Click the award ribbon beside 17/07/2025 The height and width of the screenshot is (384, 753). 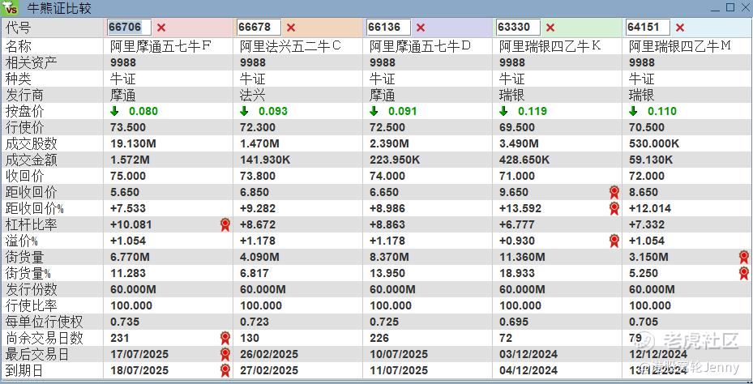coord(225,355)
